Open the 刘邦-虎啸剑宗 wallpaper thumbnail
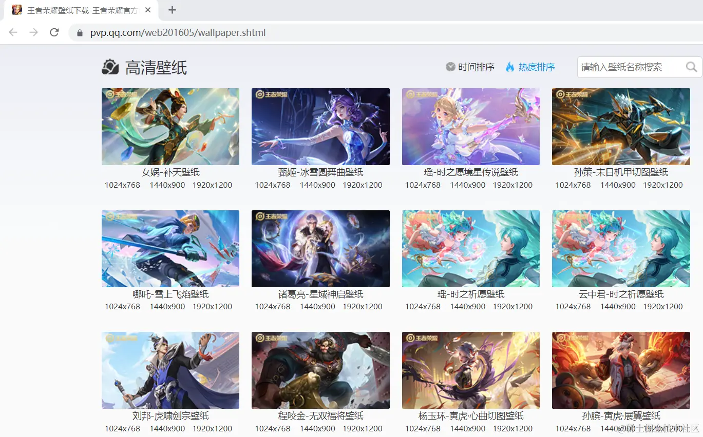 170,370
